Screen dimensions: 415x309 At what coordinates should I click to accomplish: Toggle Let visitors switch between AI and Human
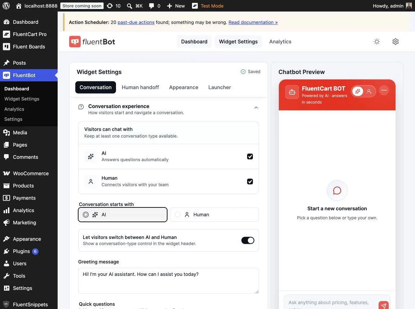(248, 240)
